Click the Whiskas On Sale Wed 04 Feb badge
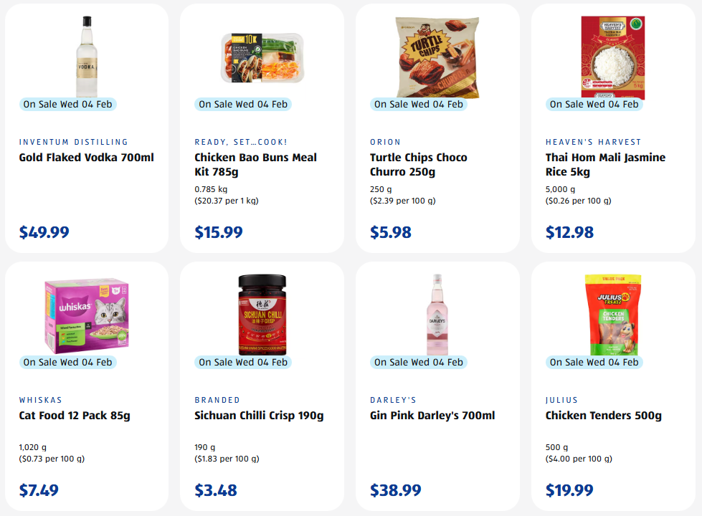Screen dimensions: 702x516 (67, 362)
